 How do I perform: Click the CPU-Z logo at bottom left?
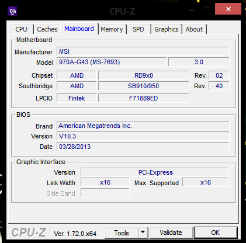[29, 232]
